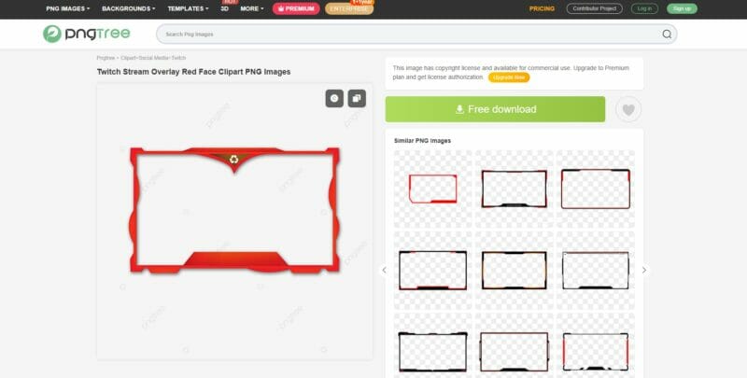This screenshot has height=378, width=747.
Task: Click the Upgrade Now button
Action: [509, 77]
